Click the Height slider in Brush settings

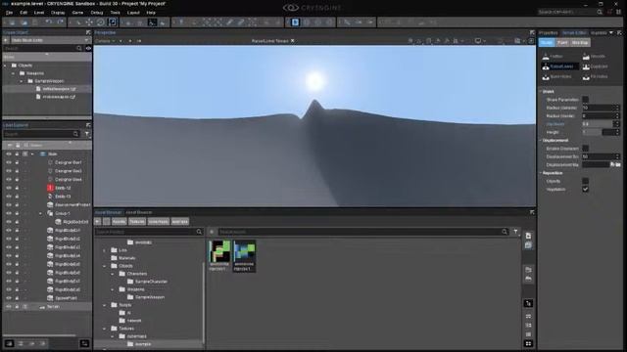point(601,132)
